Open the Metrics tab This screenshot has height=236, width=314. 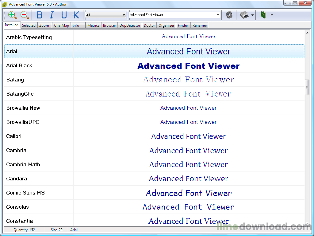(x=93, y=26)
